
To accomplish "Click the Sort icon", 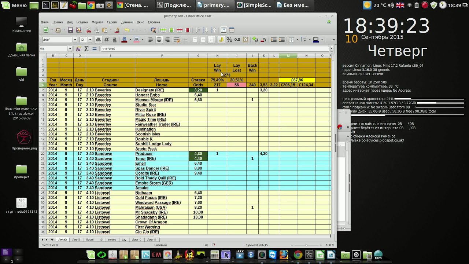I will click(x=197, y=30).
